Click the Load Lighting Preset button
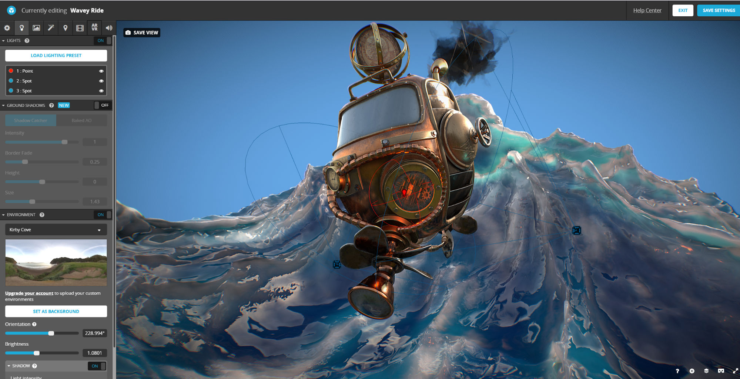 tap(56, 56)
